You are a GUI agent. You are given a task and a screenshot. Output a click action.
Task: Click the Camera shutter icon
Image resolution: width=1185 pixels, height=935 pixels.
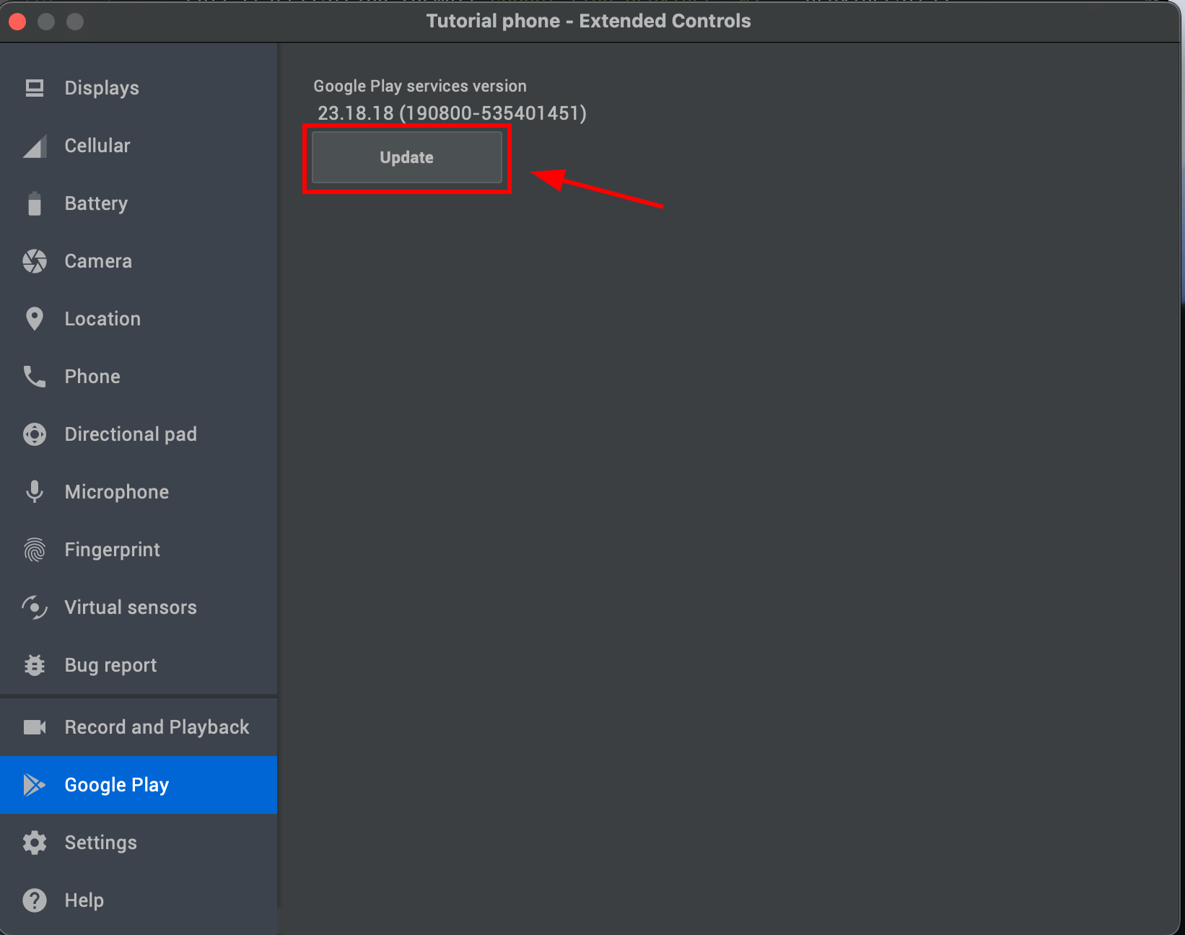coord(34,261)
